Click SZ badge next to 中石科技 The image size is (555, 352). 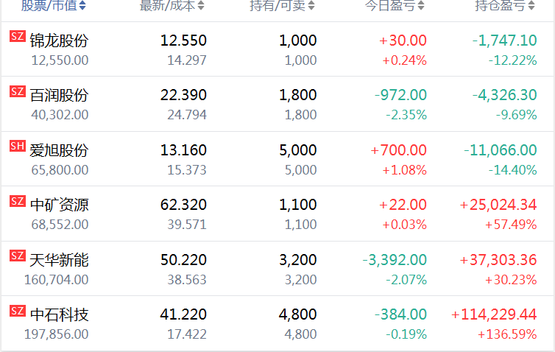17,310
